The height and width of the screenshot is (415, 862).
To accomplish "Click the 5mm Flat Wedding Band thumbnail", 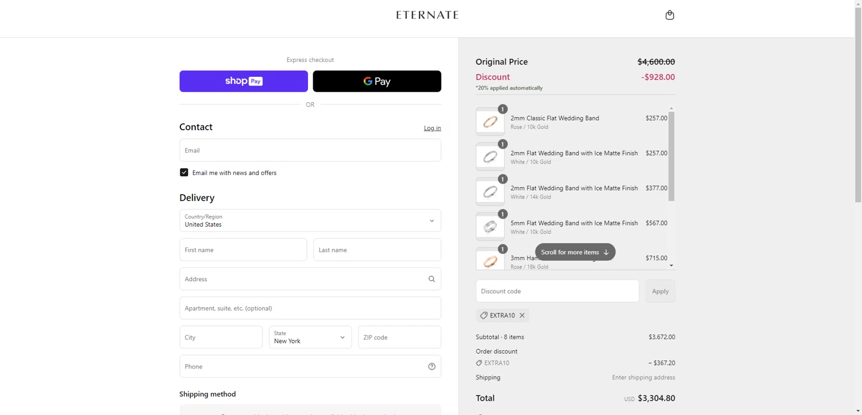I will click(x=490, y=227).
